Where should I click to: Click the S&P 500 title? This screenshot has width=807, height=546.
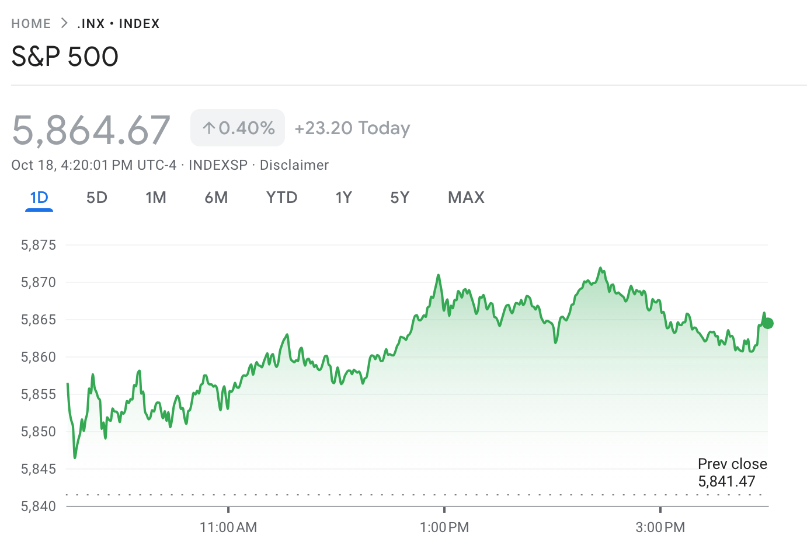(65, 56)
